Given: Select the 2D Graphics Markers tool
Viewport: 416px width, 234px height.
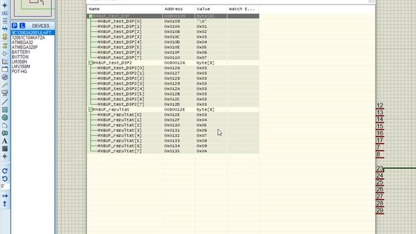Looking at the screenshot, I should click(x=5, y=157).
